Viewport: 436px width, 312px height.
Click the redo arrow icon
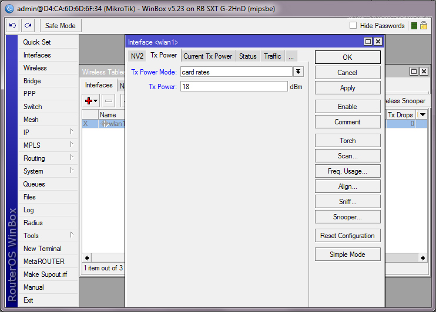pos(28,25)
